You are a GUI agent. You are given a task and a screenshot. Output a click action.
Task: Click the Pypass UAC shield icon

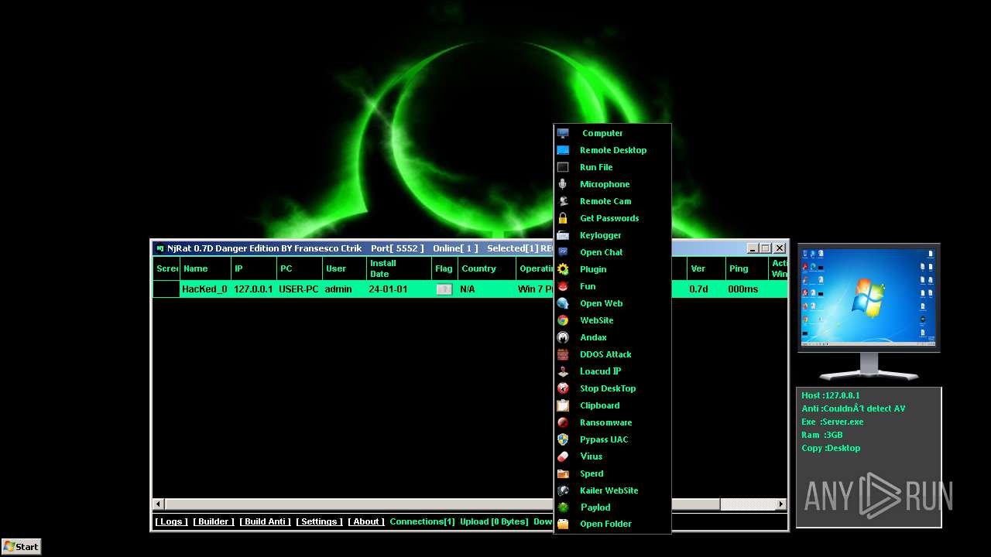(x=563, y=439)
